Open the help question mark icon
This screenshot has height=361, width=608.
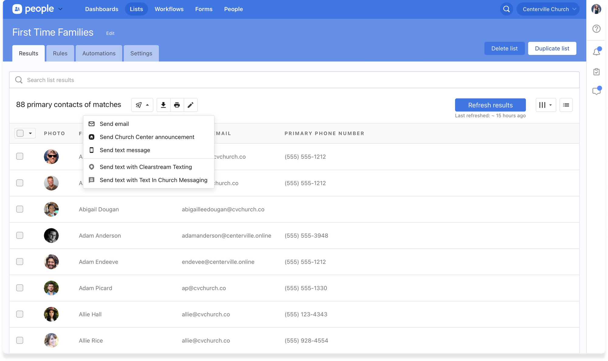click(596, 29)
